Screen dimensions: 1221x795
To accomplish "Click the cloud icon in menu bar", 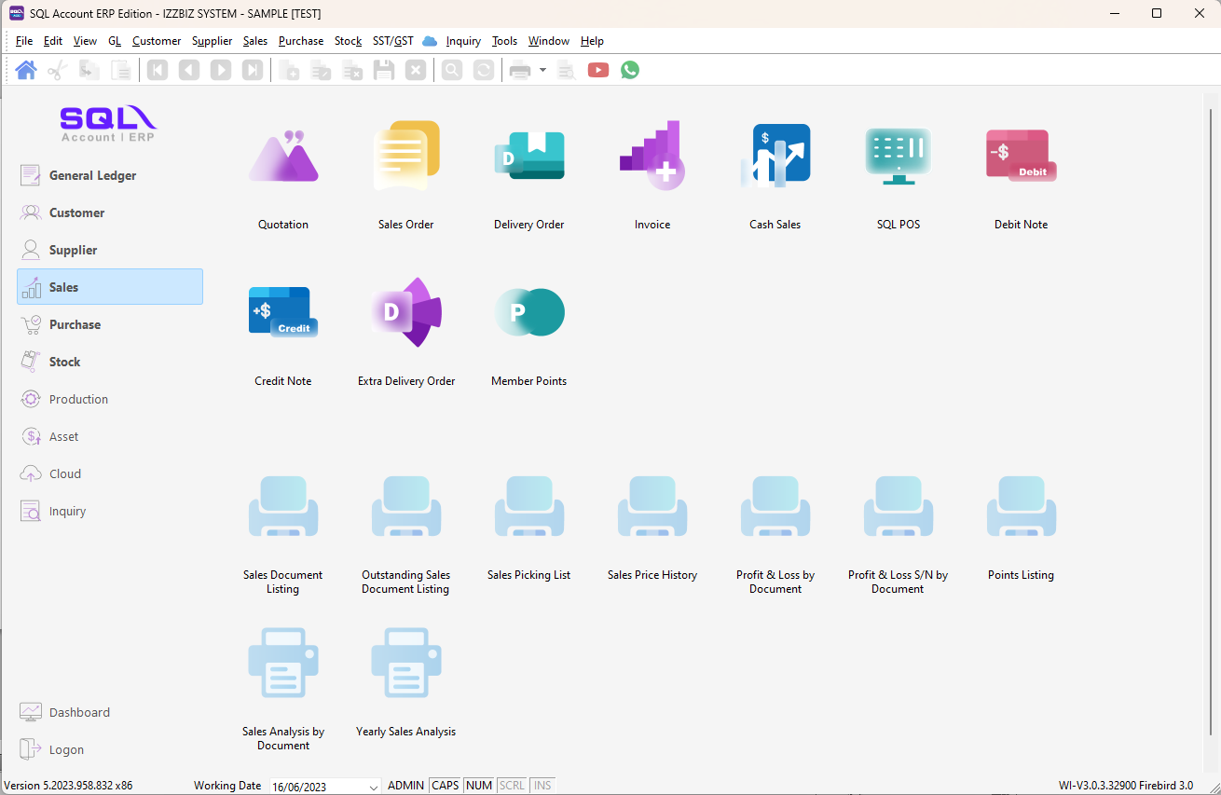I will (x=430, y=41).
